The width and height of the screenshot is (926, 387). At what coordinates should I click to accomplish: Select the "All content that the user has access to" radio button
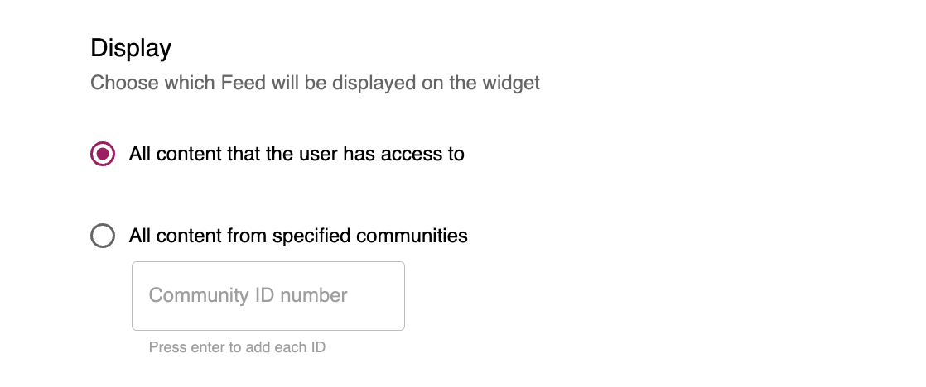pos(103,154)
